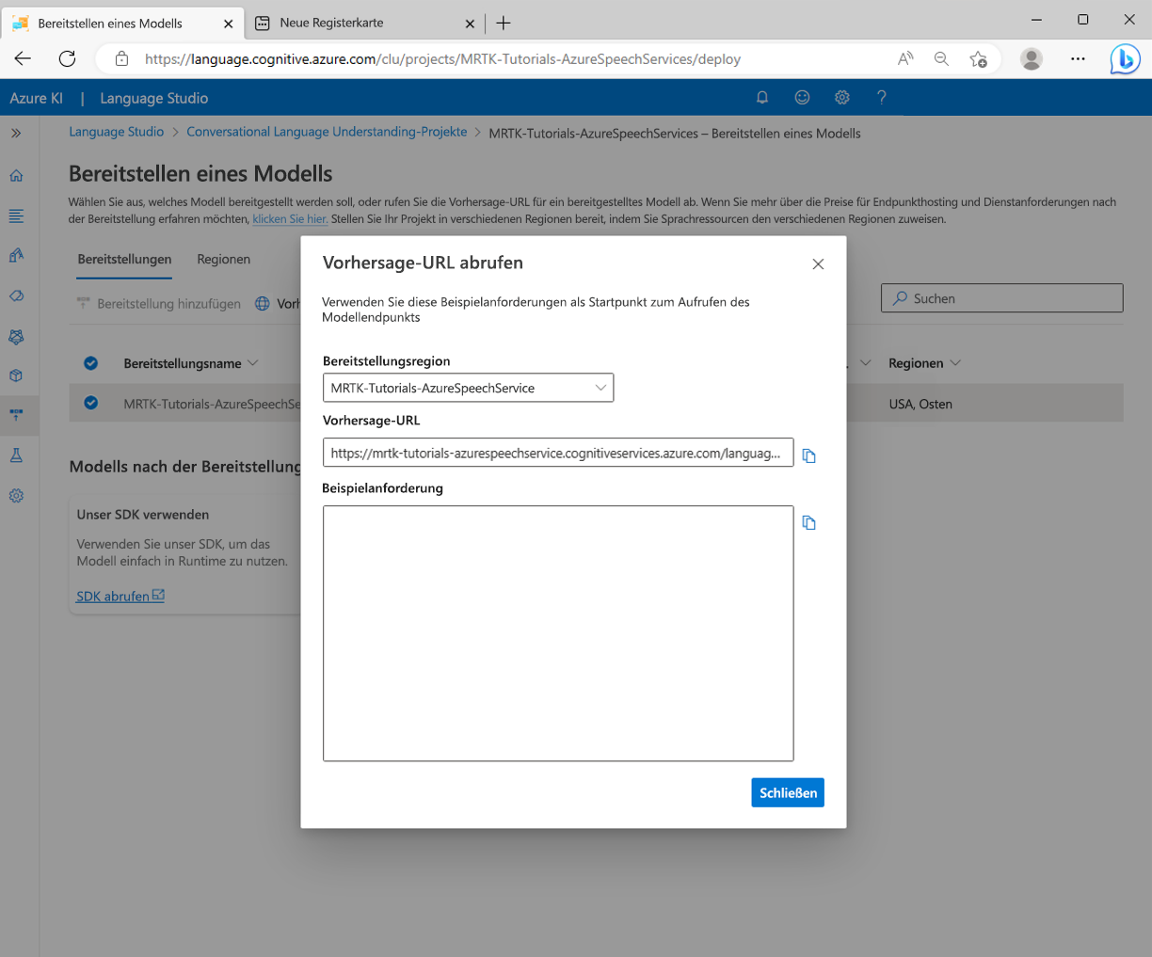Close the Bereitstellen eines Modells tab

tap(228, 24)
